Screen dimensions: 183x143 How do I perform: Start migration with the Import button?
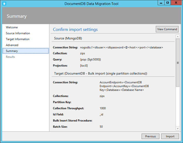[170, 136]
